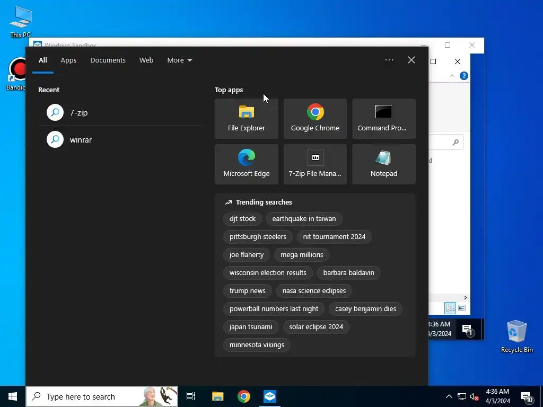Select the All search tab
This screenshot has width=543, height=407.
tap(42, 60)
